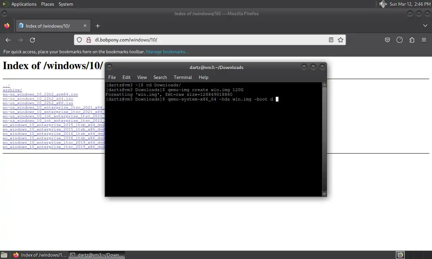Click the Firefox View icon
The width and height of the screenshot is (432, 259).
7,26
